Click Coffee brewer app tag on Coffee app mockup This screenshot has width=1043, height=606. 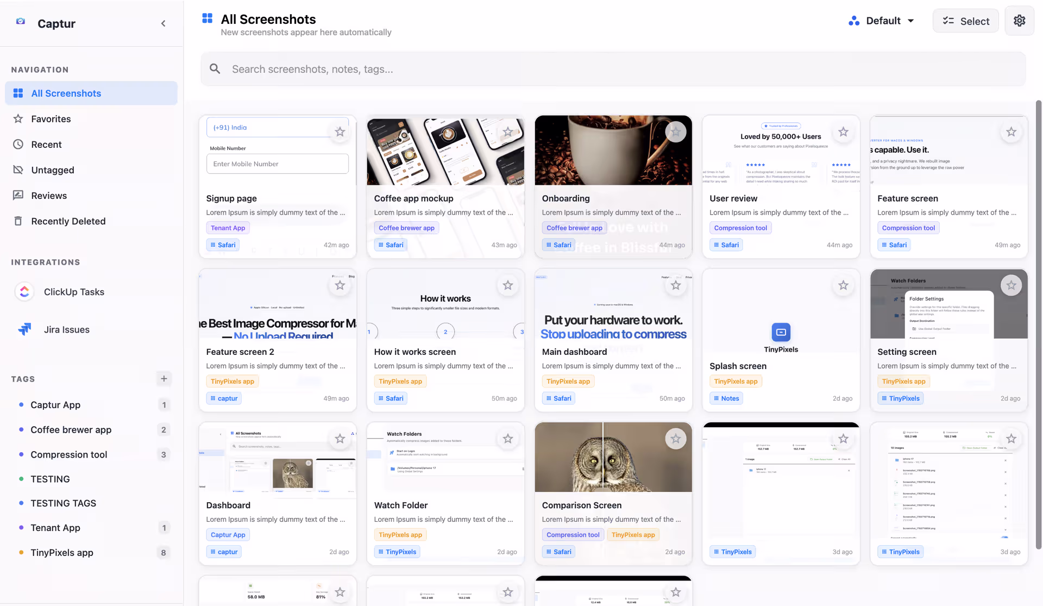point(406,228)
